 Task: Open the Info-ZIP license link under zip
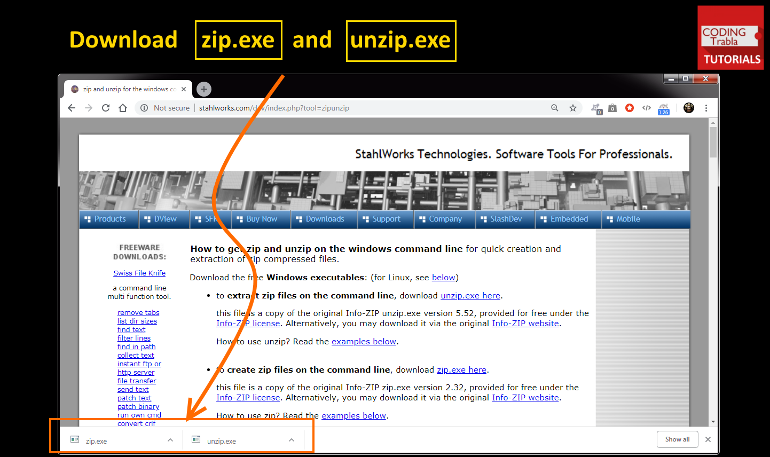coord(248,397)
